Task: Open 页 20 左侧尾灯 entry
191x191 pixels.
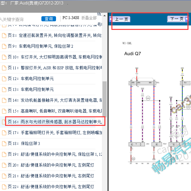Action: point(51,165)
